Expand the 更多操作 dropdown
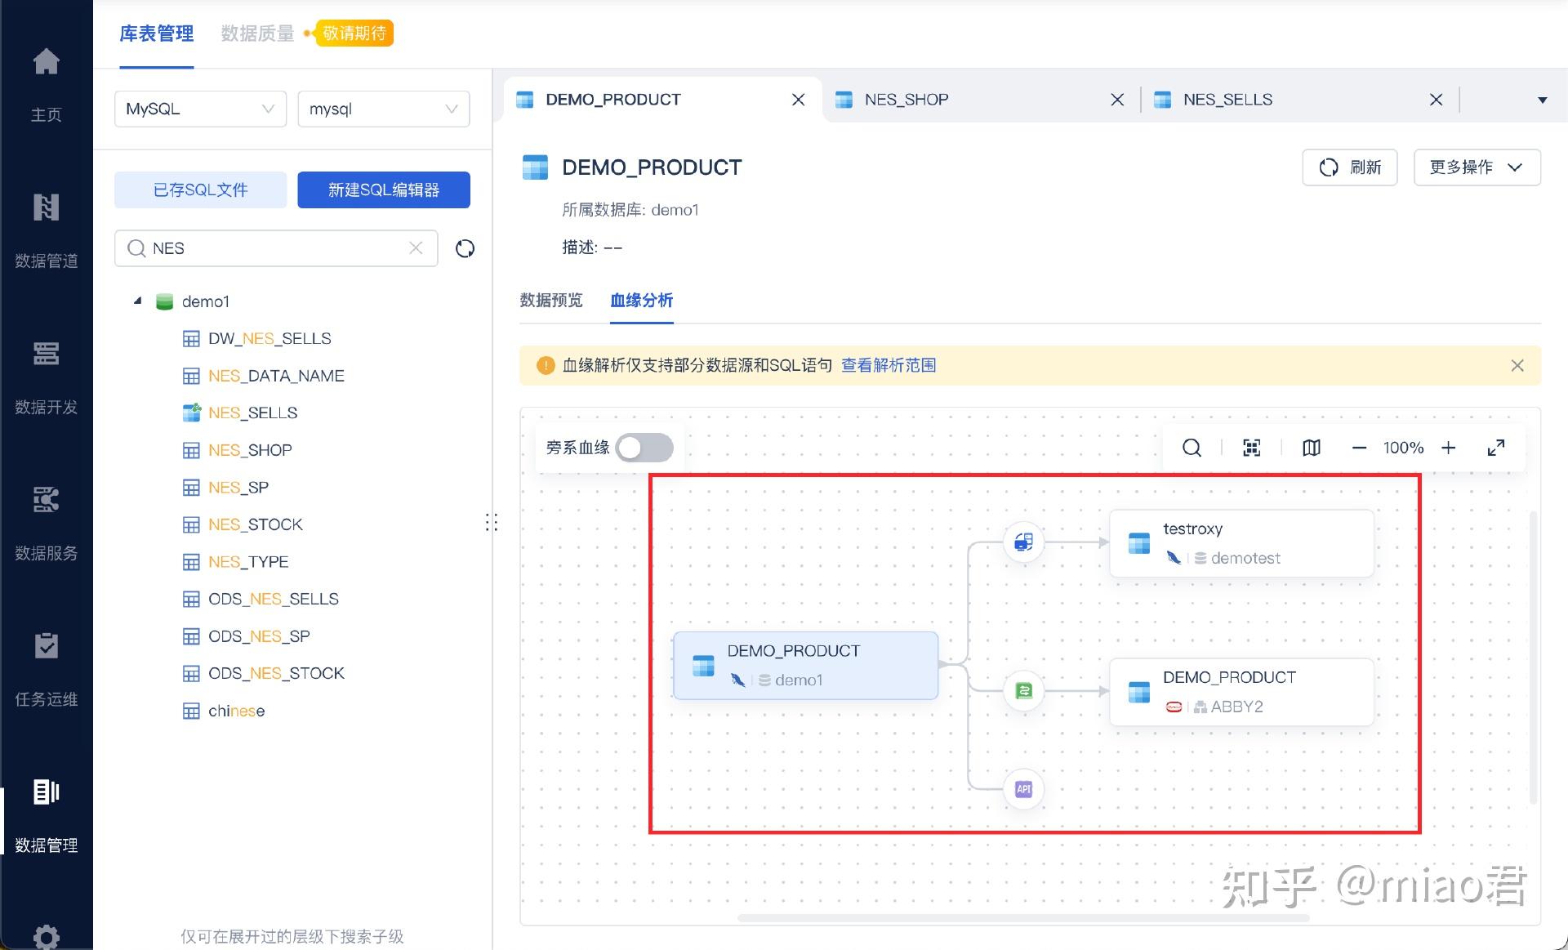This screenshot has width=1568, height=950. [x=1477, y=167]
